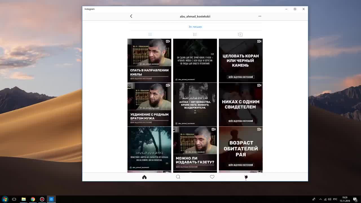Switch to grid view tab

pos(150,34)
